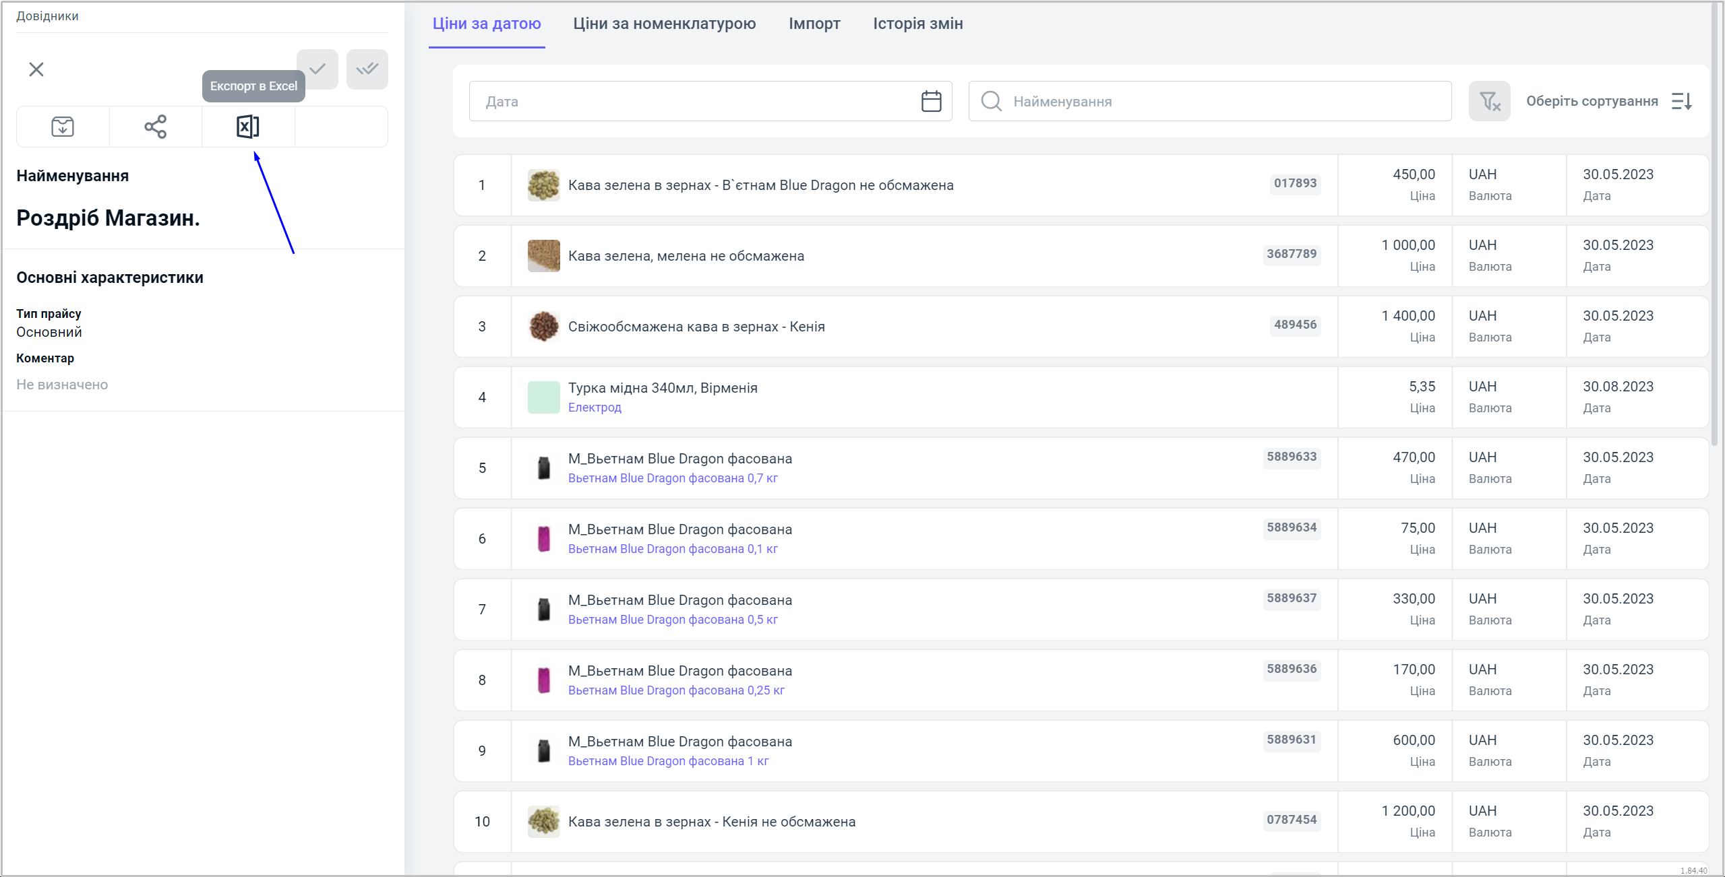This screenshot has height=877, width=1725.
Task: Click the double checkmark save button
Action: tap(367, 69)
